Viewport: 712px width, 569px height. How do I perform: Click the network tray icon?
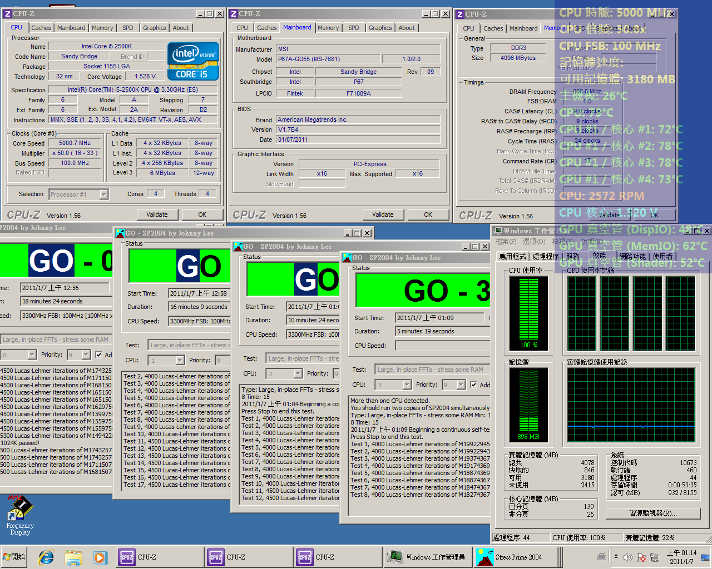pyautogui.click(x=655, y=557)
